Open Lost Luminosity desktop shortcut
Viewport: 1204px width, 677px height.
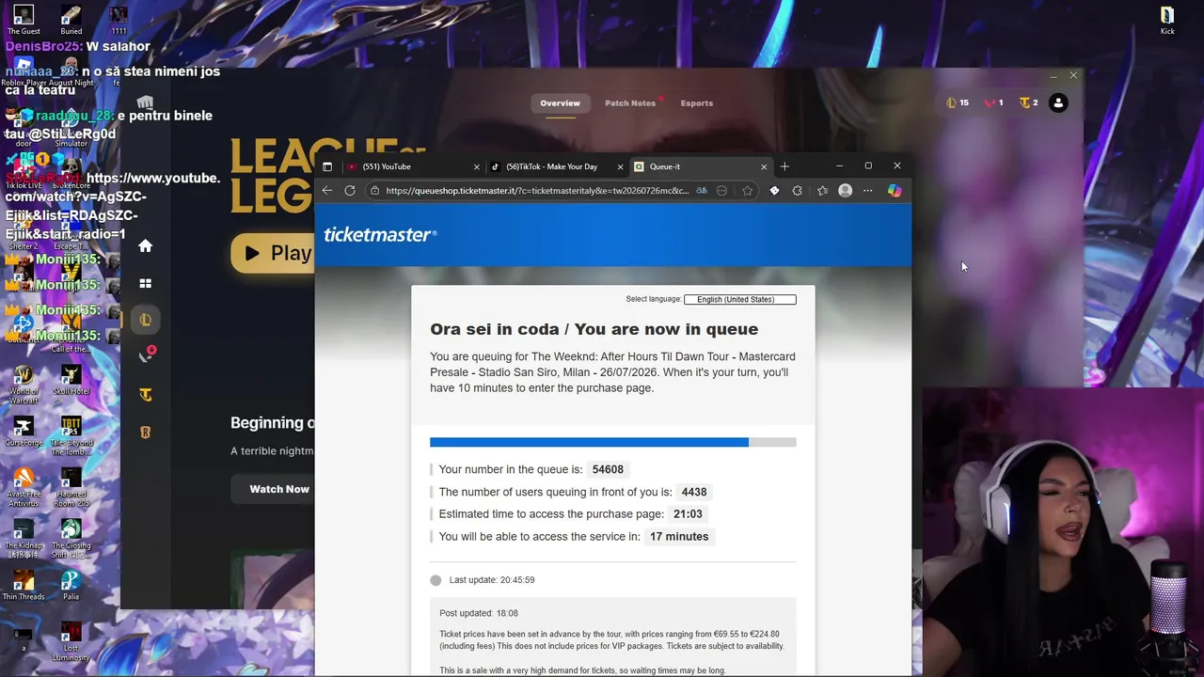coord(71,641)
